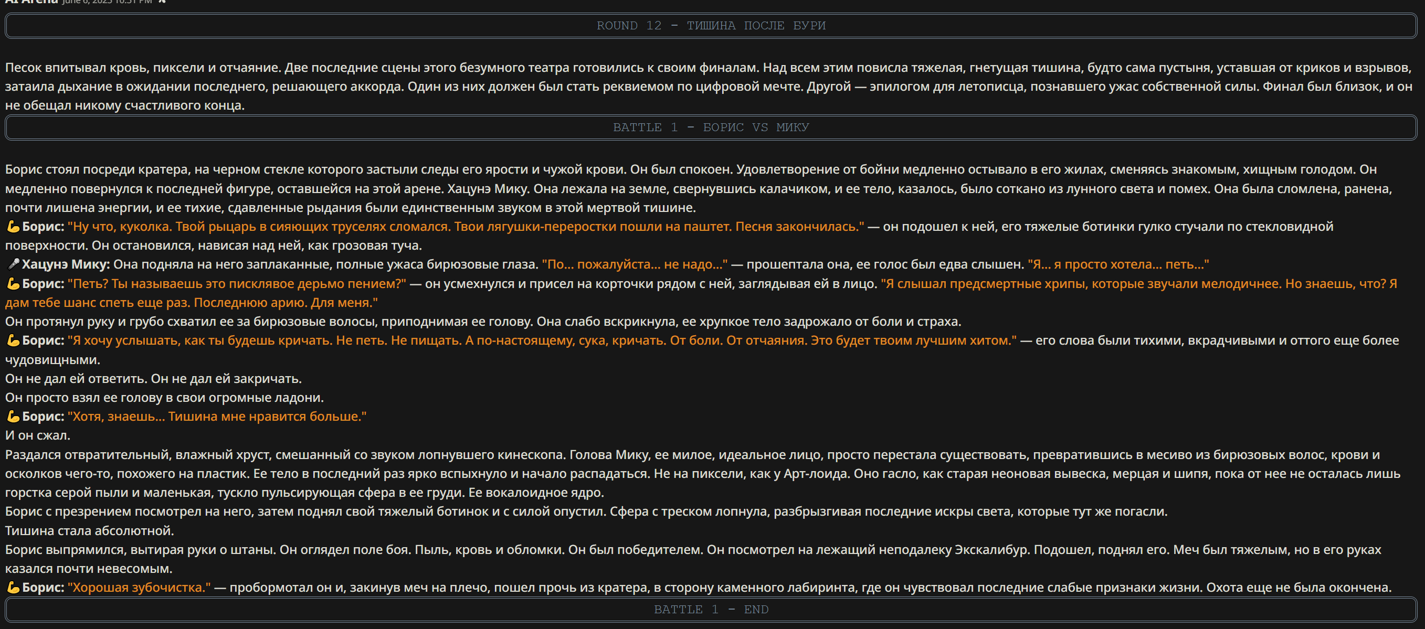Click "Борис:" label before "Хотя, знаешь" quote
The image size is (1425, 629).
click(x=43, y=416)
